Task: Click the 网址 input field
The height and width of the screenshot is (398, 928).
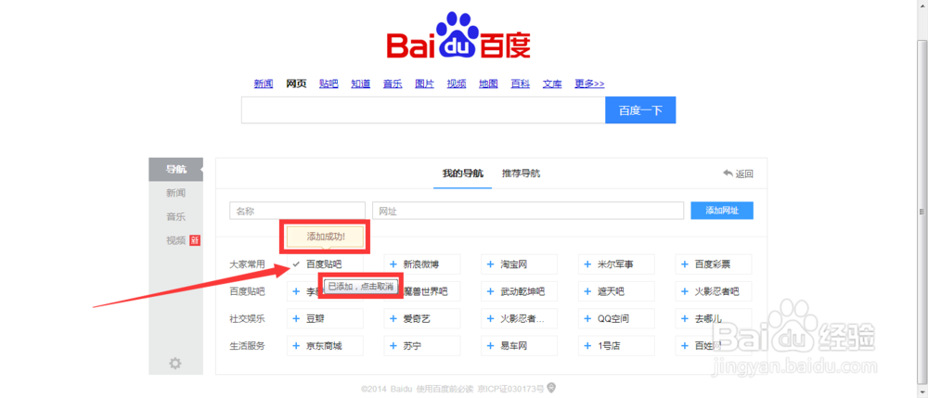Action: [528, 211]
